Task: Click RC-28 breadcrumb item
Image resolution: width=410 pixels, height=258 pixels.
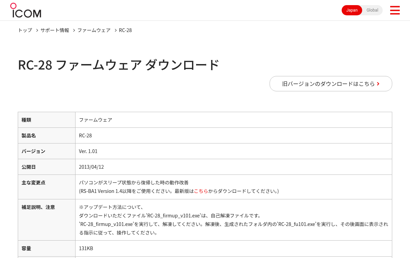Action: click(125, 30)
